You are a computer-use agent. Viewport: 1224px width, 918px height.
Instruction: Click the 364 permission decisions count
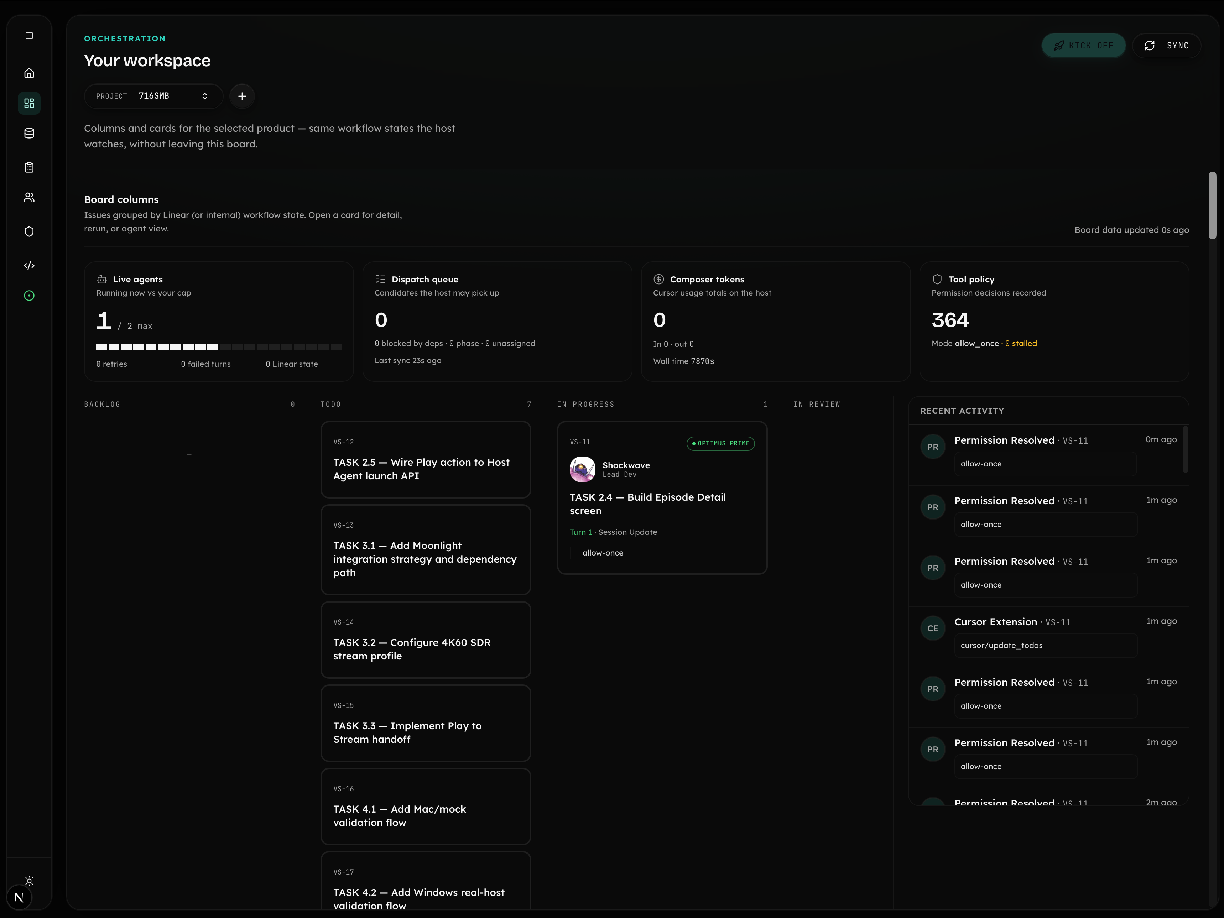pos(950,320)
